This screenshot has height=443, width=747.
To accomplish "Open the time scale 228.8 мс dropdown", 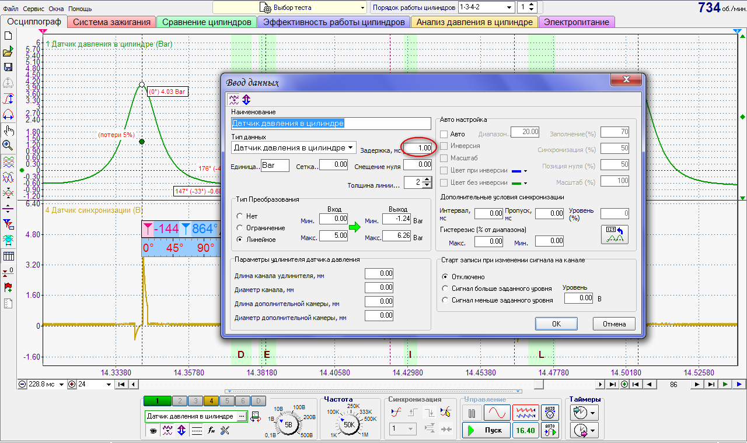I will point(63,384).
